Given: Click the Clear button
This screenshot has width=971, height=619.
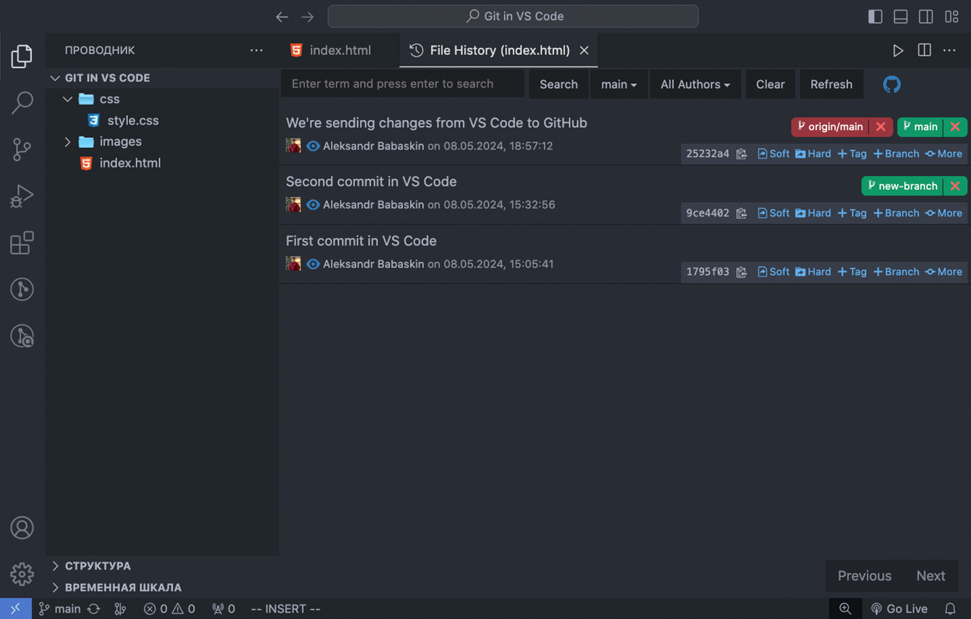Looking at the screenshot, I should point(770,84).
